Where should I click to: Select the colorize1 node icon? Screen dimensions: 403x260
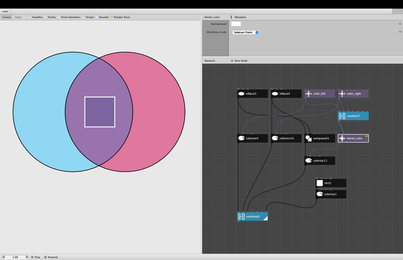click(320, 194)
